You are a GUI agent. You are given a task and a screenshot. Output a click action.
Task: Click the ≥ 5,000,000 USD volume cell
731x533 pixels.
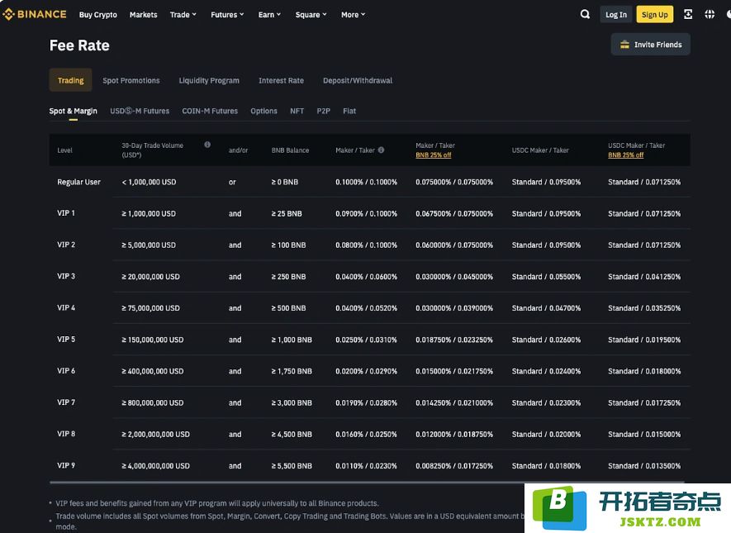click(149, 245)
